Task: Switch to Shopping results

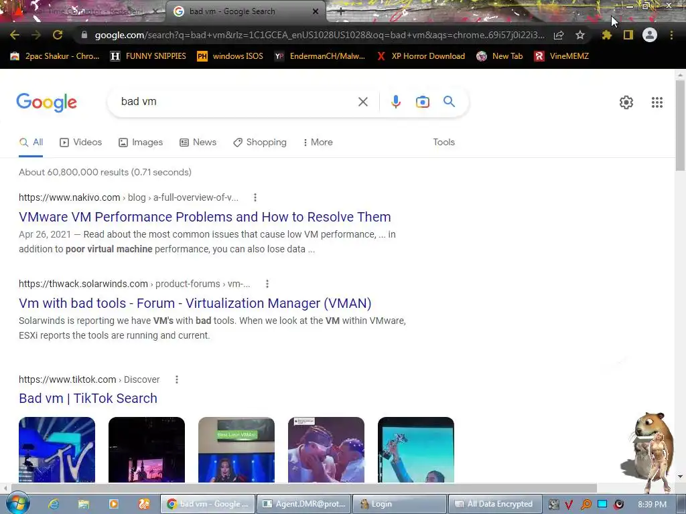Action: point(260,143)
